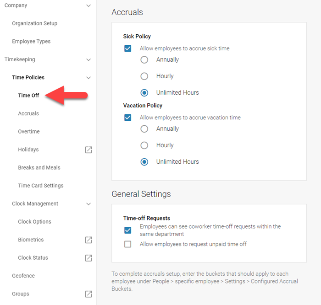Open the Time Off menu item
This screenshot has height=305, width=321.
coord(28,96)
